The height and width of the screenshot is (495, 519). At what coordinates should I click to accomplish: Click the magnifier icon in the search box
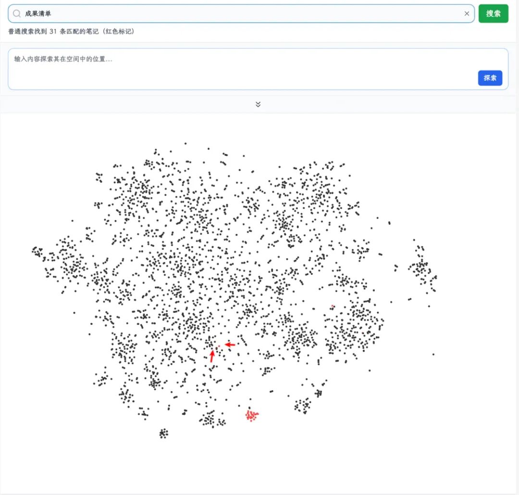pyautogui.click(x=16, y=13)
